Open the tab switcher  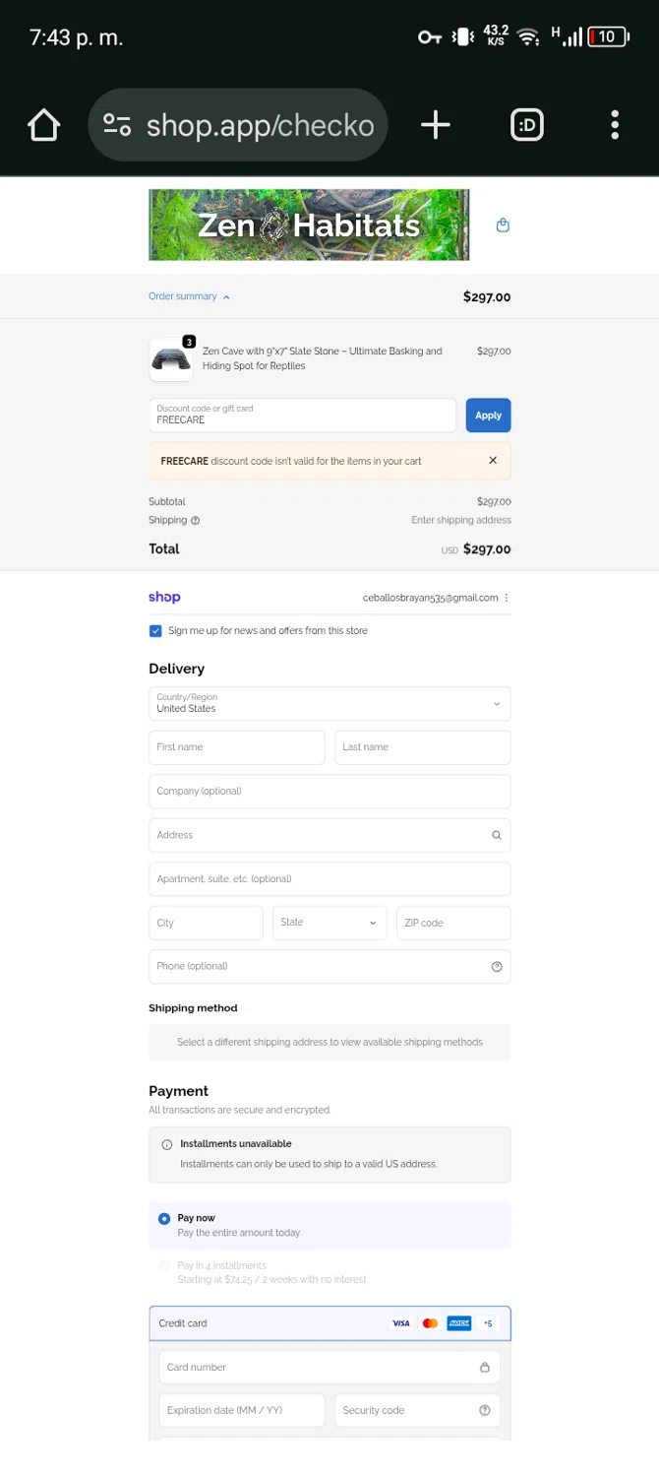(527, 125)
